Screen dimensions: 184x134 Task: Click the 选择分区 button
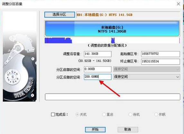click(60, 15)
